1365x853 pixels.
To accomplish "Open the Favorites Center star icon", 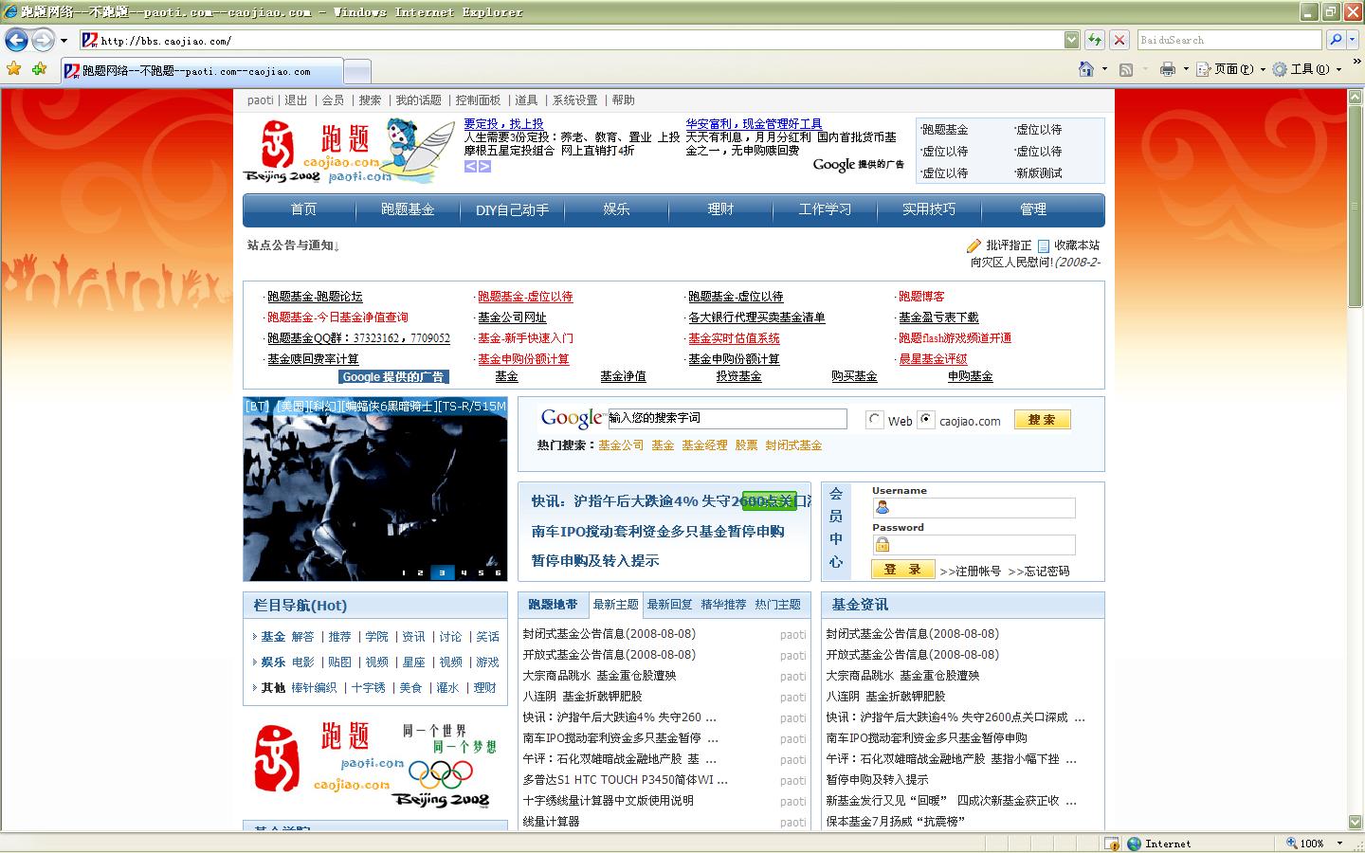I will point(13,69).
